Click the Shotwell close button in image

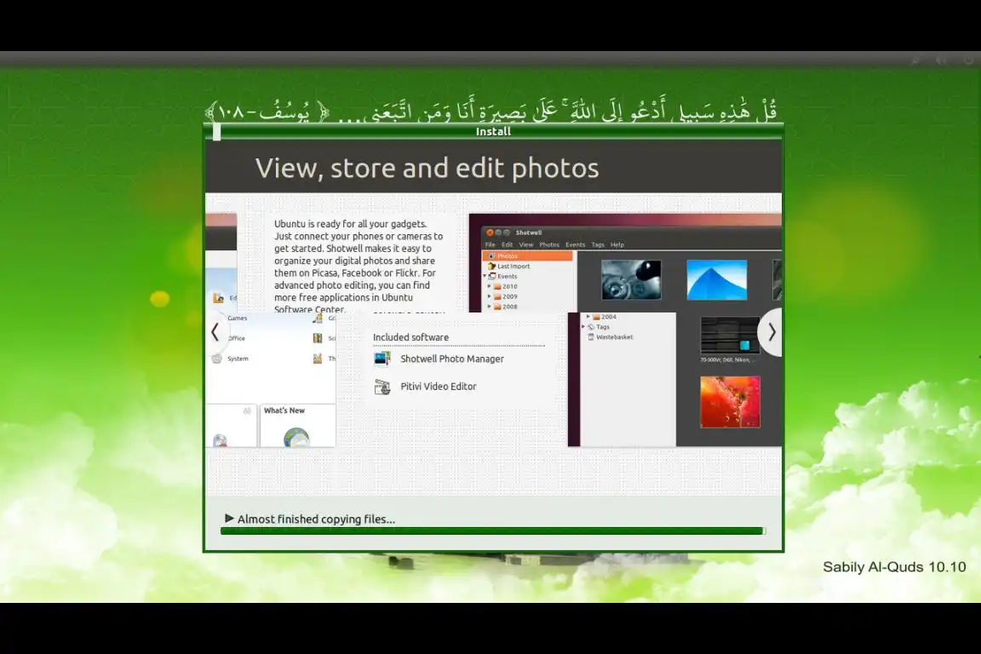coord(490,232)
